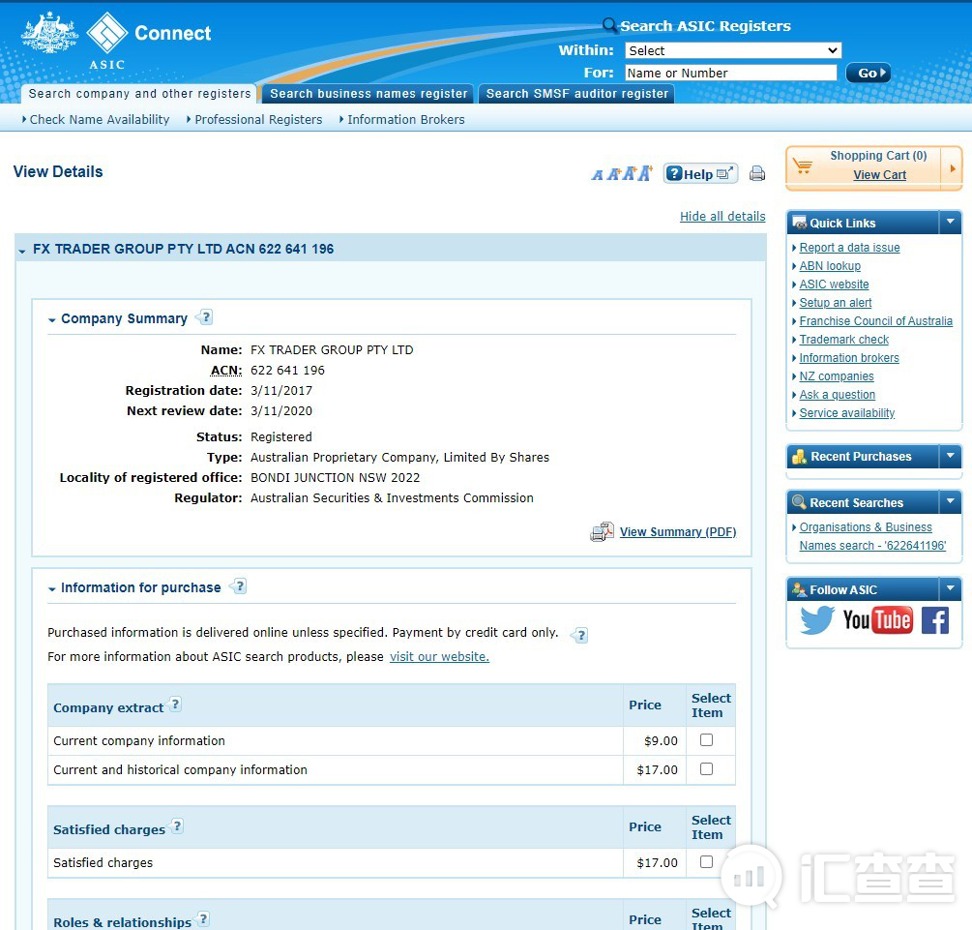
Task: Open the NZ companies link
Action: click(837, 376)
